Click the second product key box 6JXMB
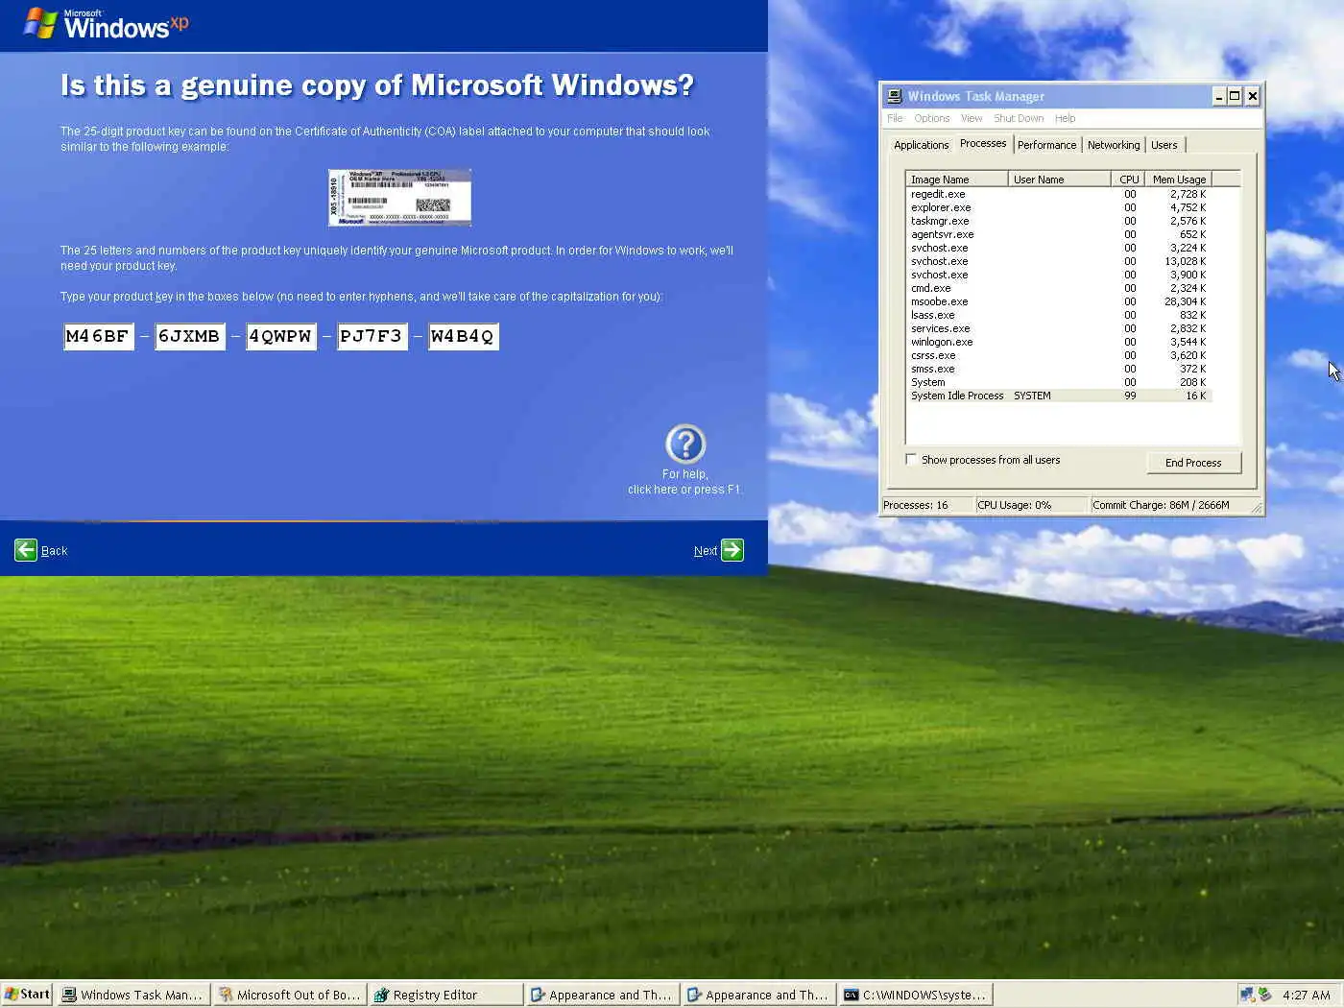The image size is (1344, 1008). pyautogui.click(x=190, y=336)
